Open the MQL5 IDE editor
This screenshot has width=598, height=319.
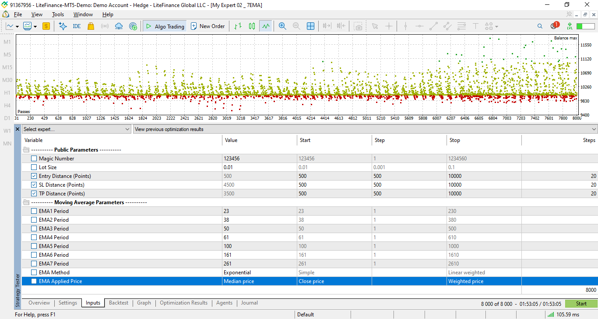point(77,26)
